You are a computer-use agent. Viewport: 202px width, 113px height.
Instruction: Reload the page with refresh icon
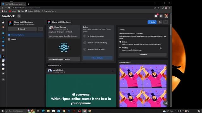pyautogui.click(x=9, y=8)
